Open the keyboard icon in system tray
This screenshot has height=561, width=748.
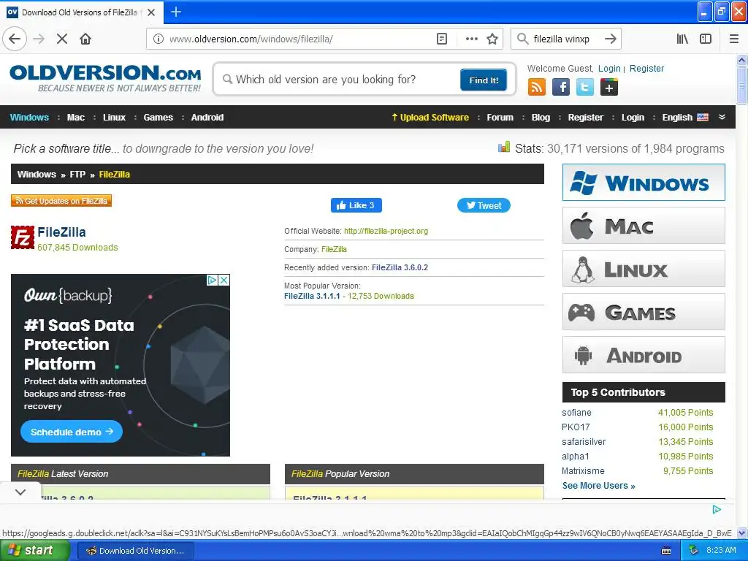pos(666,551)
